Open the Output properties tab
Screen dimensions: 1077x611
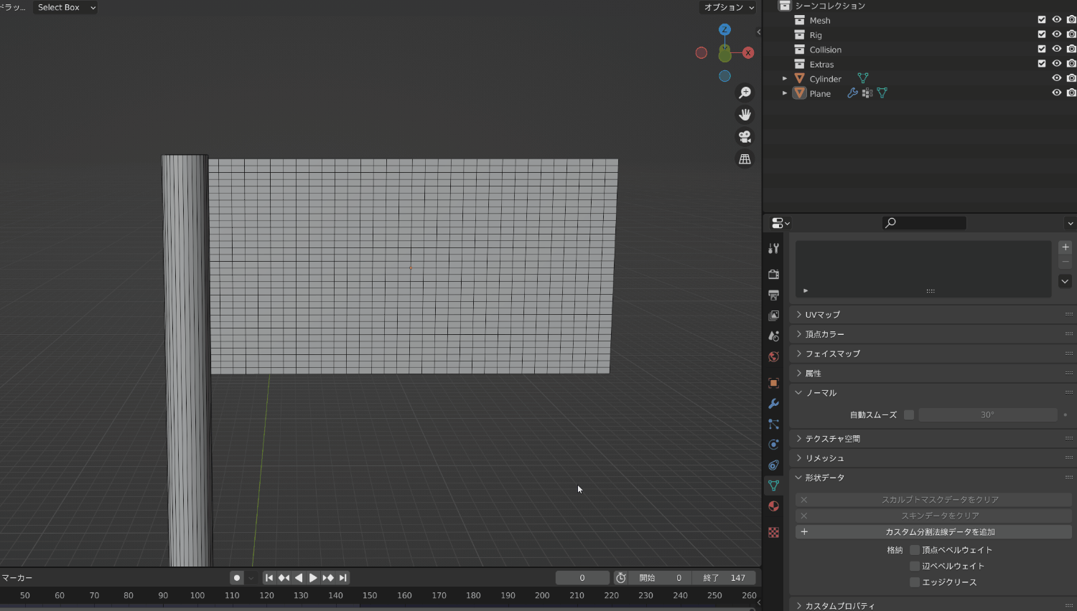[773, 295]
